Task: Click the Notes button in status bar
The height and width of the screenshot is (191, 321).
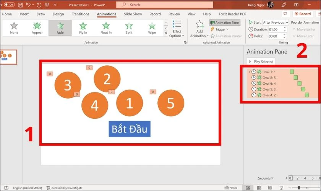Action: pos(231,188)
